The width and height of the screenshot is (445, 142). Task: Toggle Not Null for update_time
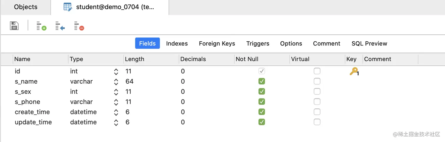[261, 122]
